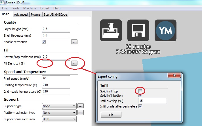The width and height of the screenshot is (202, 126).
Task: Open the Machine menu
Action: point(30,8)
